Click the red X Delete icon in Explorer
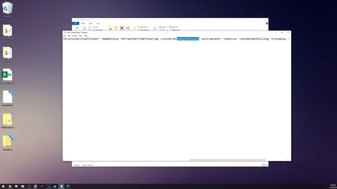The height and width of the screenshot is (189, 337). click(x=122, y=28)
